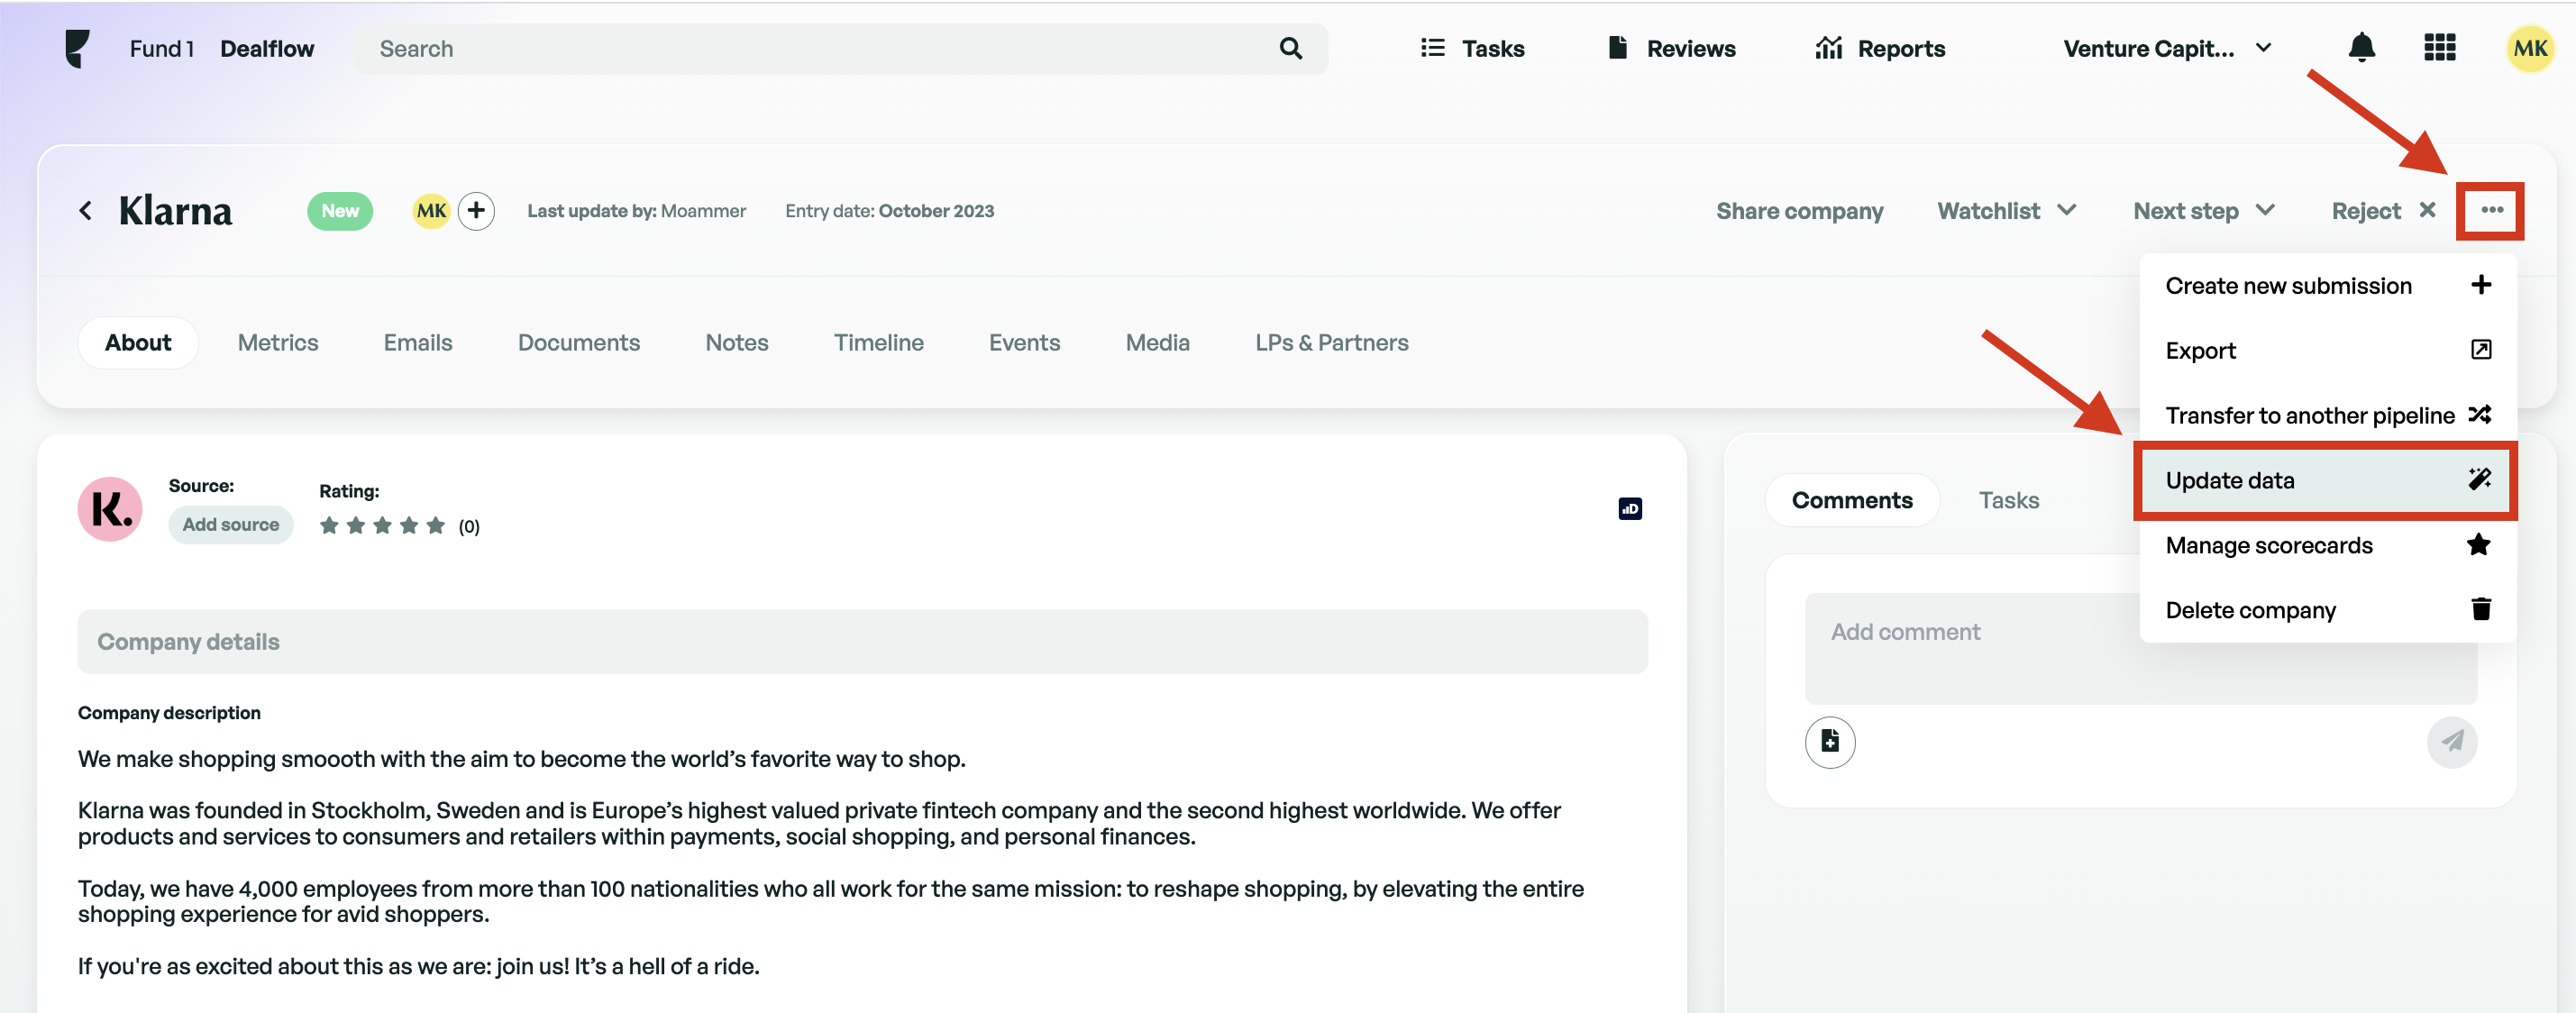Select Export from the menu

[2327, 350]
